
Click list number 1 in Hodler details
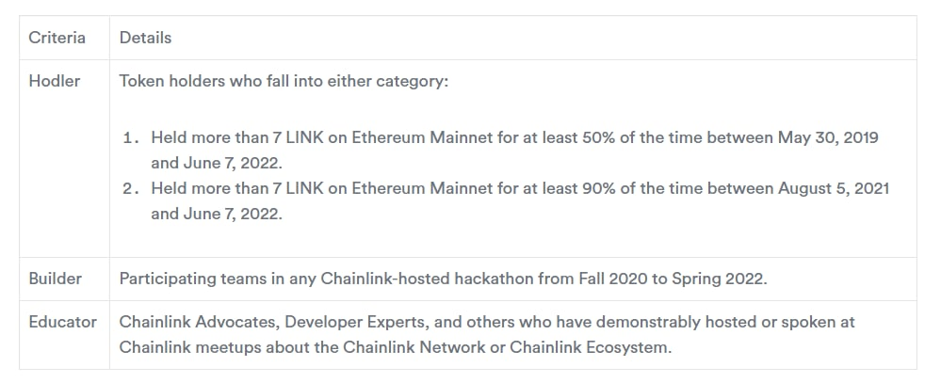pos(130,137)
